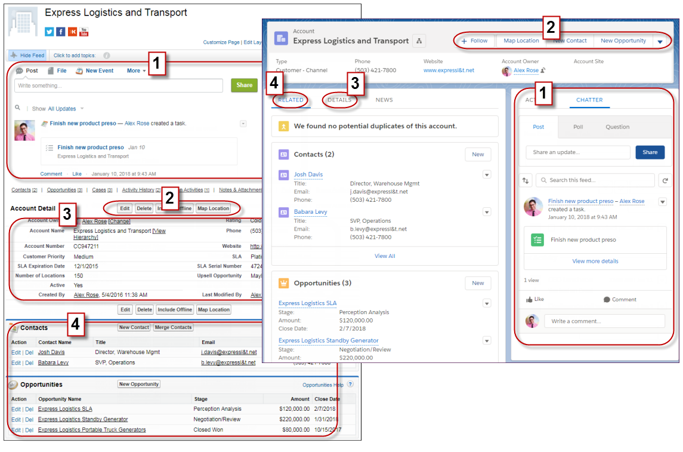Image resolution: width=683 pixels, height=452 pixels.
Task: Open the www.expressl&t.net website link
Action: click(449, 70)
